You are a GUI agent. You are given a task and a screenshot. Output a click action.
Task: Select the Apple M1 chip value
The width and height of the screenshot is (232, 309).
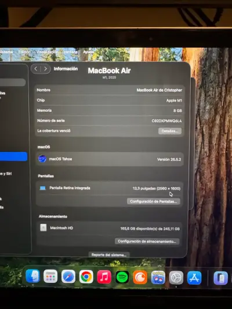(x=174, y=100)
